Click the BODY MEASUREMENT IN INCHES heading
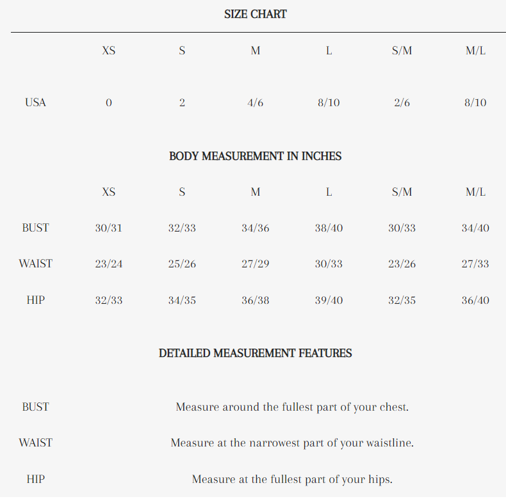 [255, 156]
